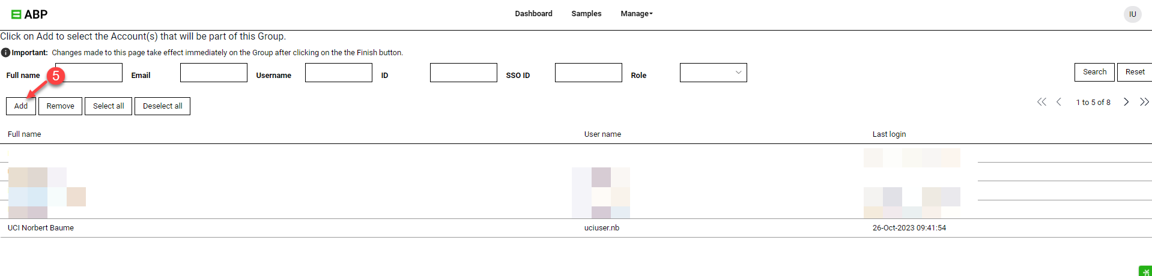Screen dimensions: 1152x276
Task: Click the green widget icon bottom corner
Action: coord(1145,271)
